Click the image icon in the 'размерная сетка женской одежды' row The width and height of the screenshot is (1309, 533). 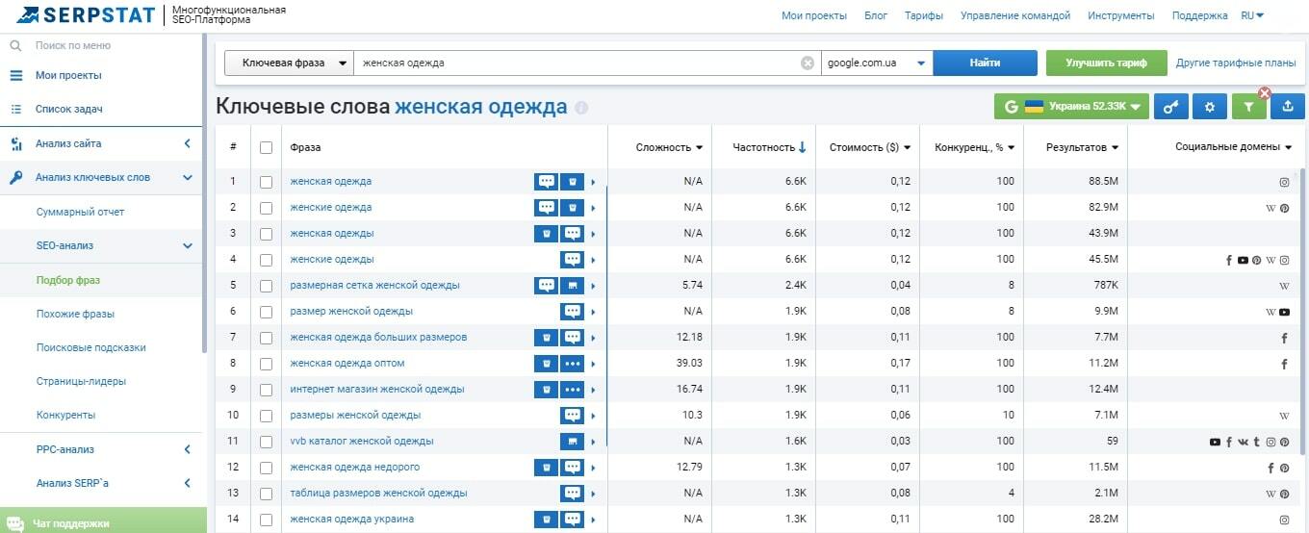pyautogui.click(x=572, y=285)
